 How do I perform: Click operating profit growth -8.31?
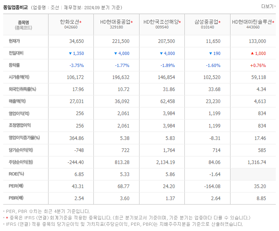pos(215,138)
